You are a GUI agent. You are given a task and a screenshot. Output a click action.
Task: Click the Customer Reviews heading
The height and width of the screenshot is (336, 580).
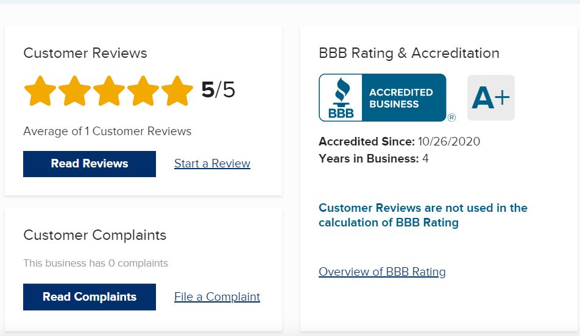(x=85, y=53)
